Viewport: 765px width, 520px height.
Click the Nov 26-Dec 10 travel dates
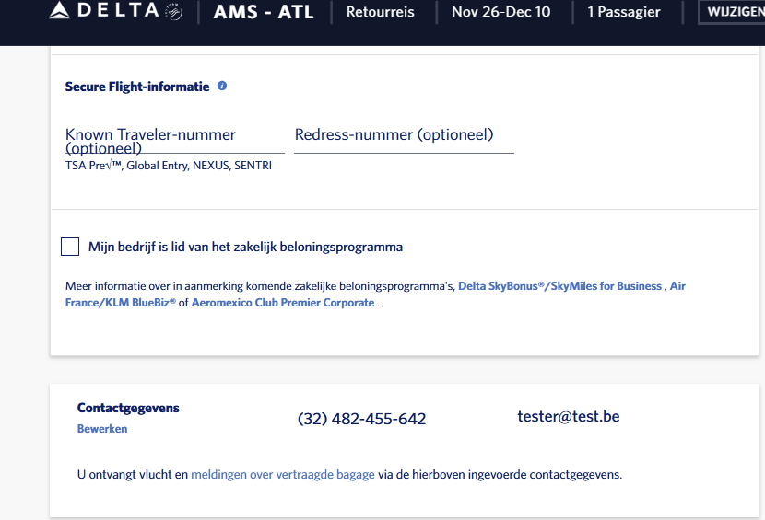coord(501,12)
